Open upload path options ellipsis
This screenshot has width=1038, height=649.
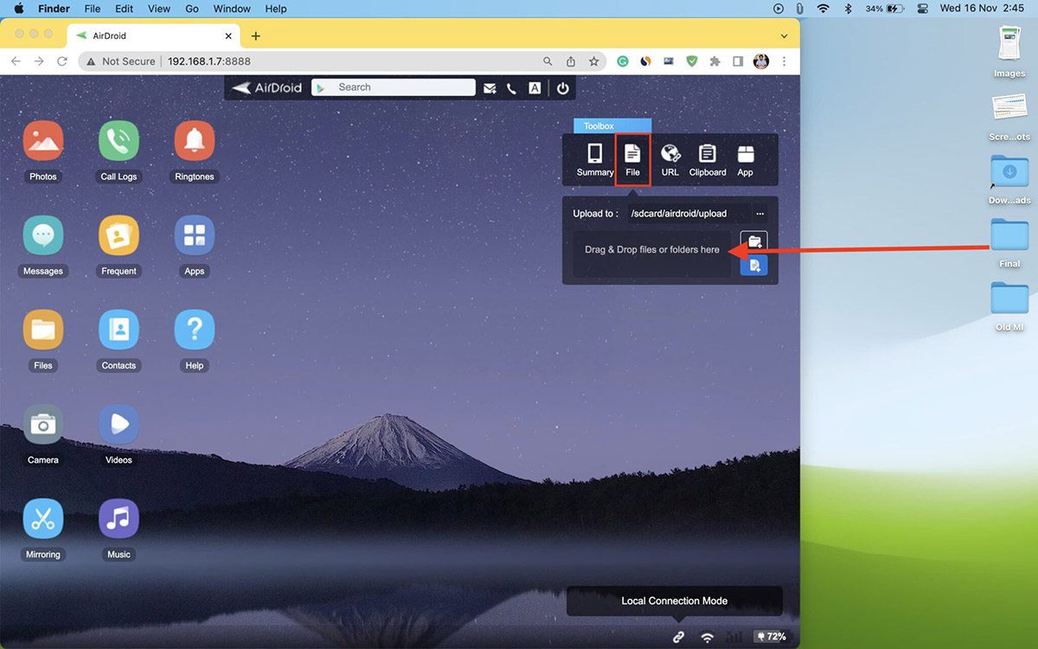pos(760,214)
